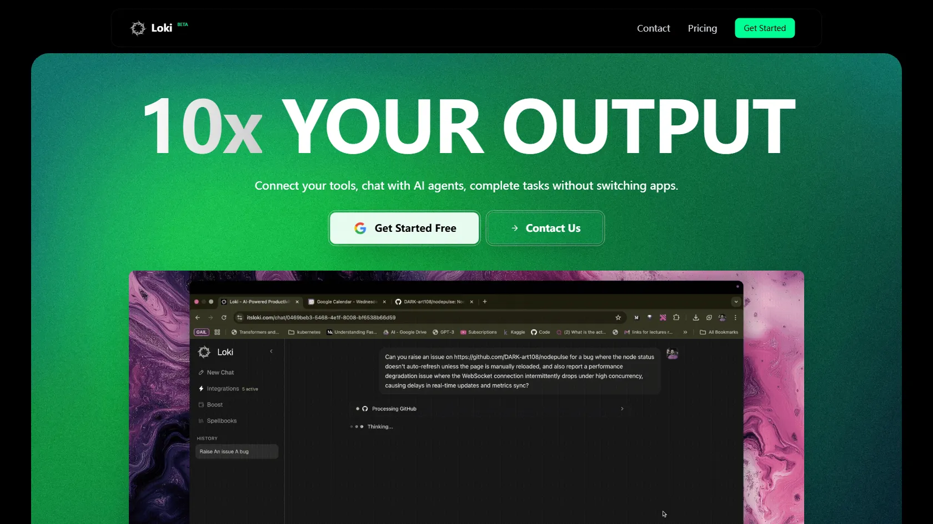Image resolution: width=933 pixels, height=524 pixels.
Task: Open the Code GitHub bookmark
Action: point(540,332)
